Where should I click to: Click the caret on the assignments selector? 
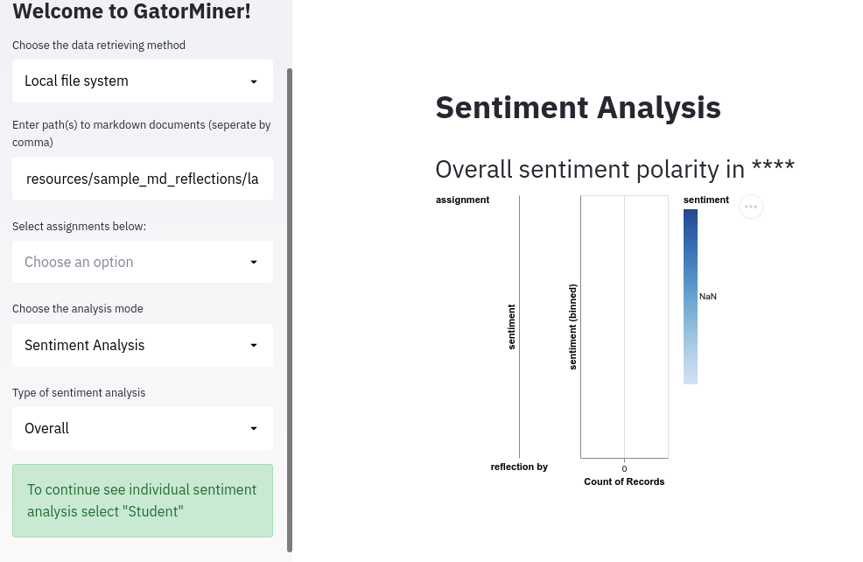(x=254, y=262)
